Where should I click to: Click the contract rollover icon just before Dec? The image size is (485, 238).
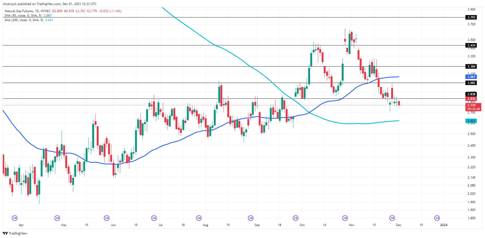[392, 218]
